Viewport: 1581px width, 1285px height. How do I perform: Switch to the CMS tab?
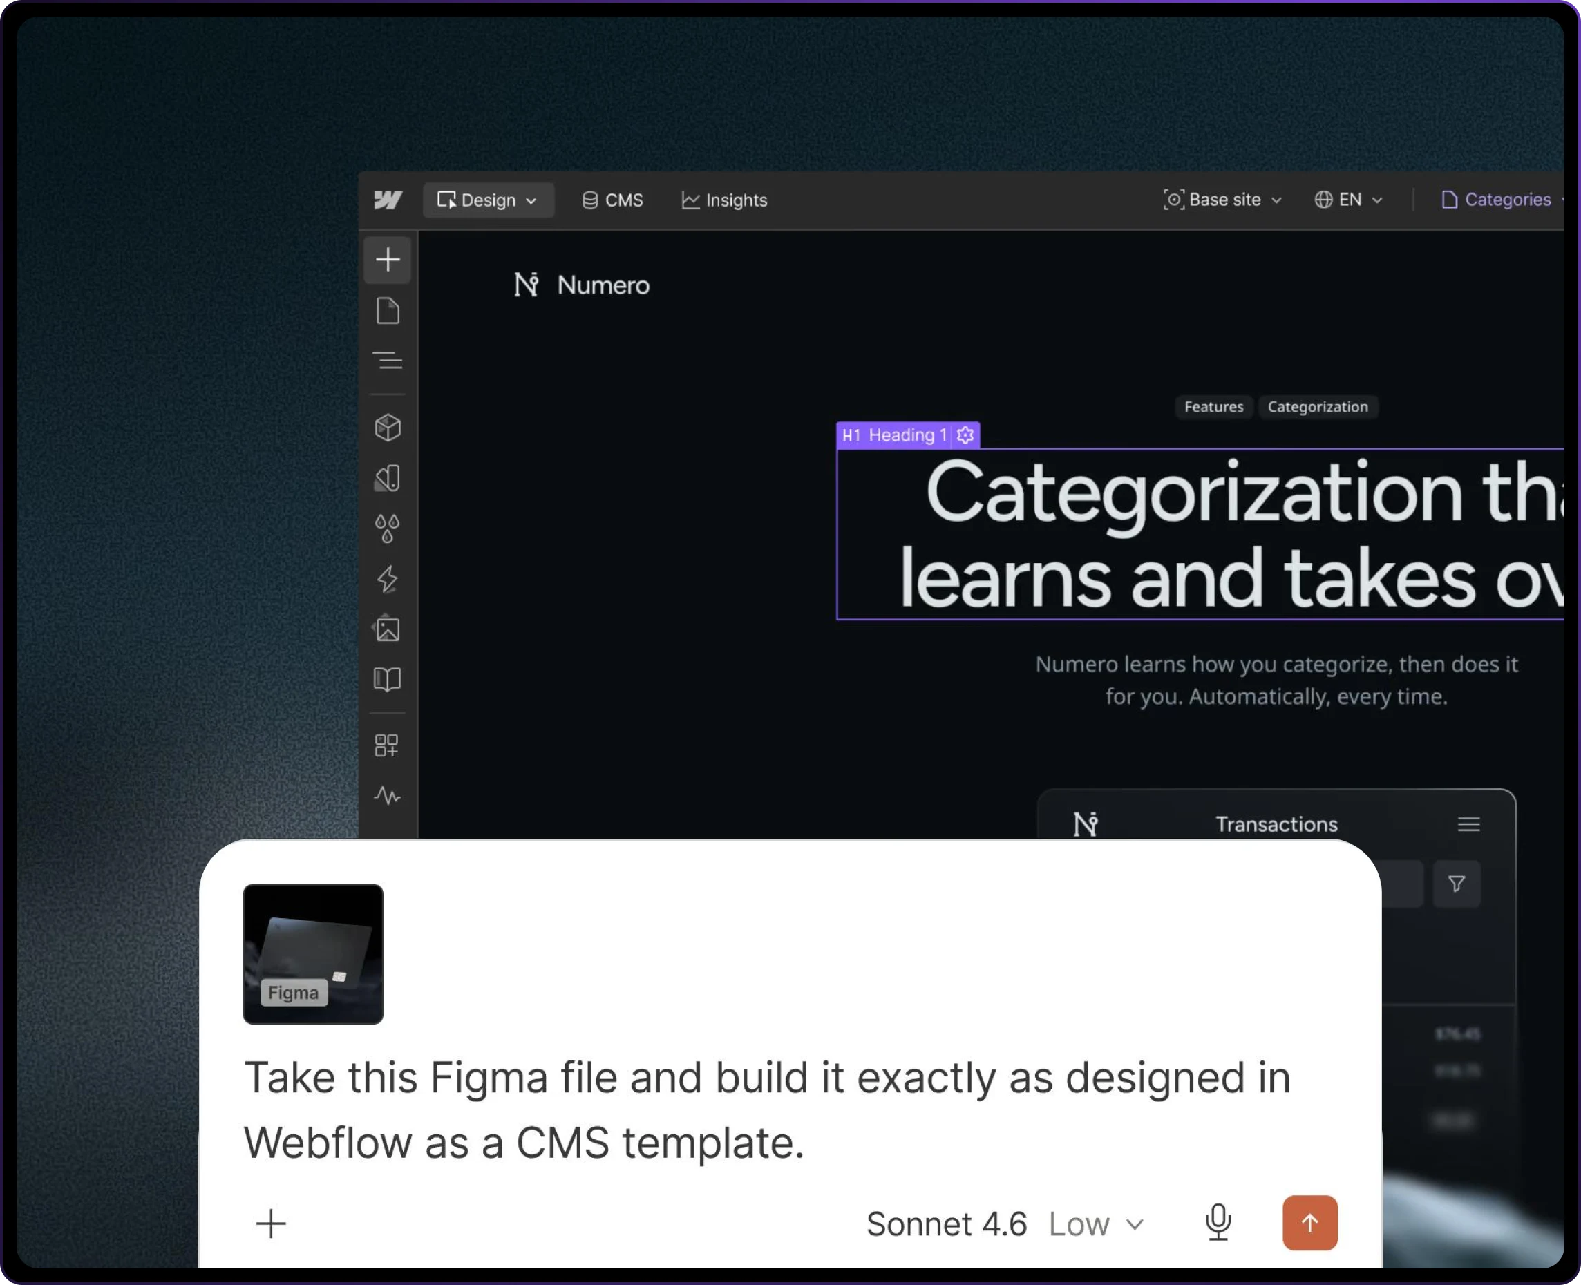(612, 200)
